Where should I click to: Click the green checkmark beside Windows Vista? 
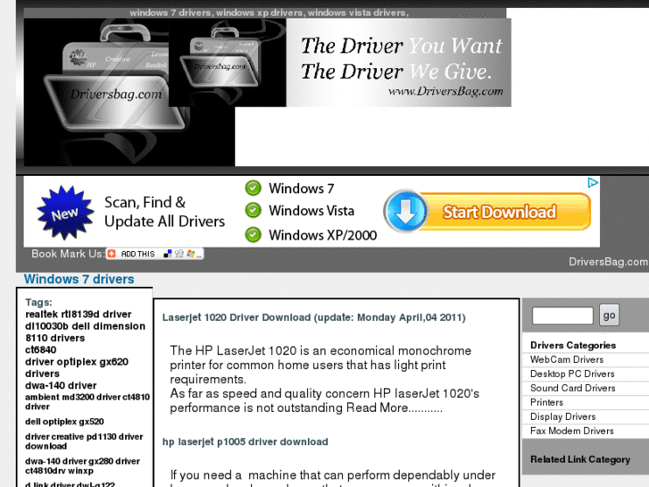pos(253,210)
